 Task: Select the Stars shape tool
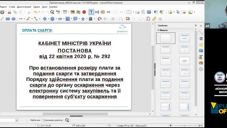83,19
